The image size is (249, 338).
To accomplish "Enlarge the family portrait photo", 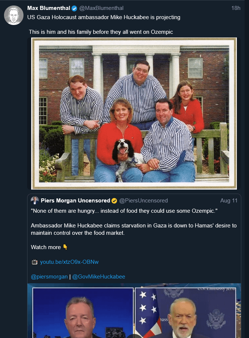I will (x=134, y=114).
